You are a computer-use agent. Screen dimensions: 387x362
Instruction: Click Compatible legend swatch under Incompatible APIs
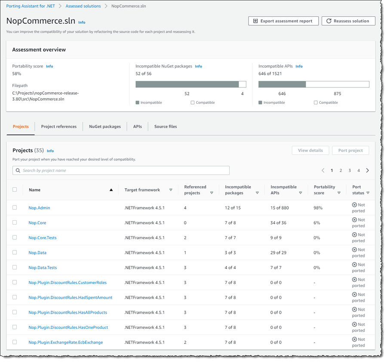(x=316, y=103)
